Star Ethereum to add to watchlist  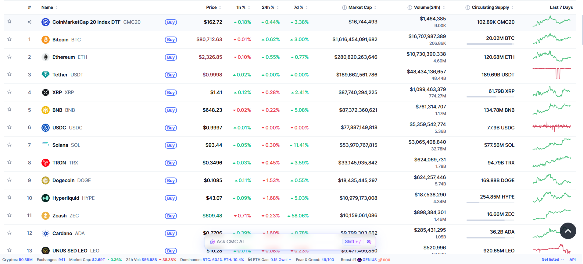9,57
